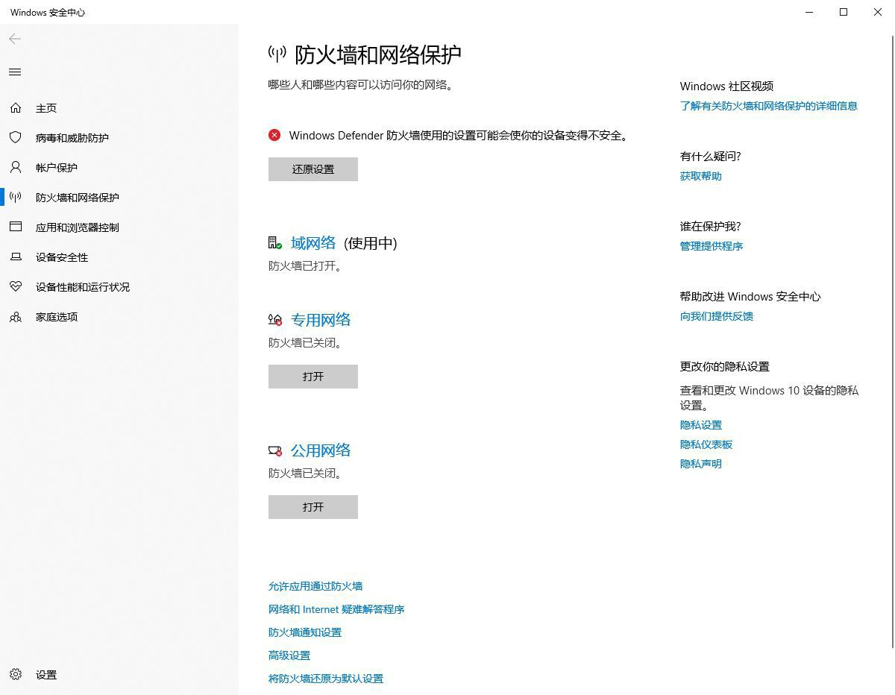Minimize the Windows 安全中心 window

[x=809, y=12]
